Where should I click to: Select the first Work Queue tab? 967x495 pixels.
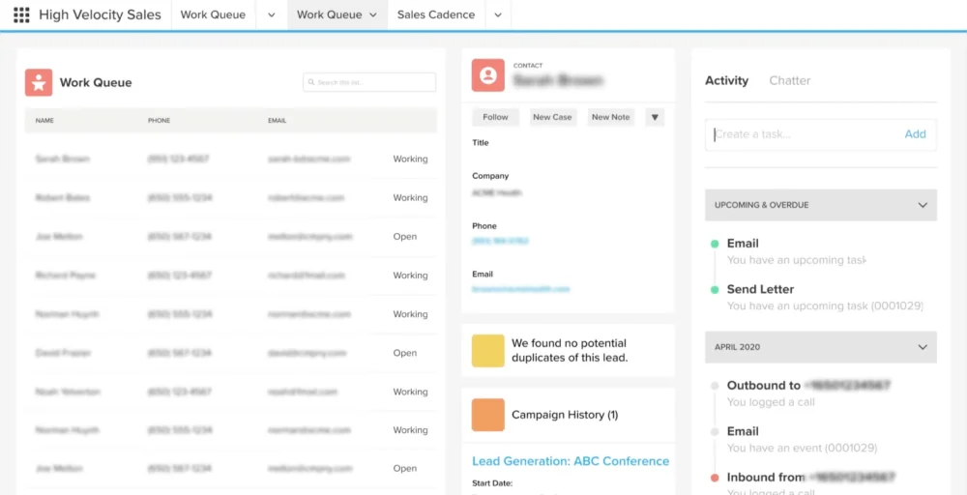[x=213, y=15]
